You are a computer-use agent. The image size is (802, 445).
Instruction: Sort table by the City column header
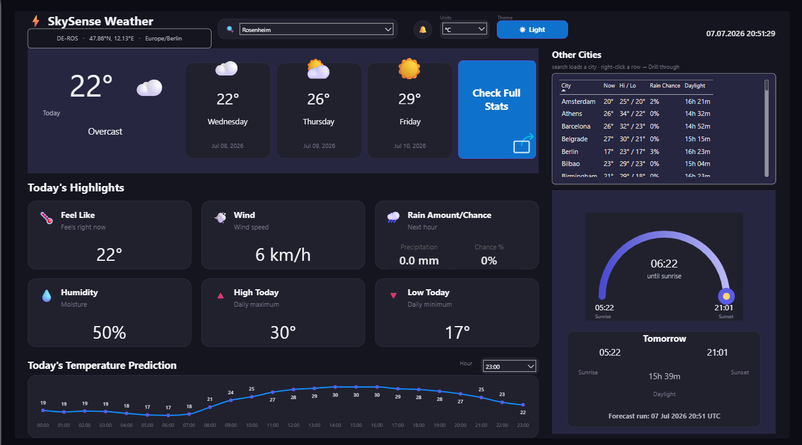566,86
